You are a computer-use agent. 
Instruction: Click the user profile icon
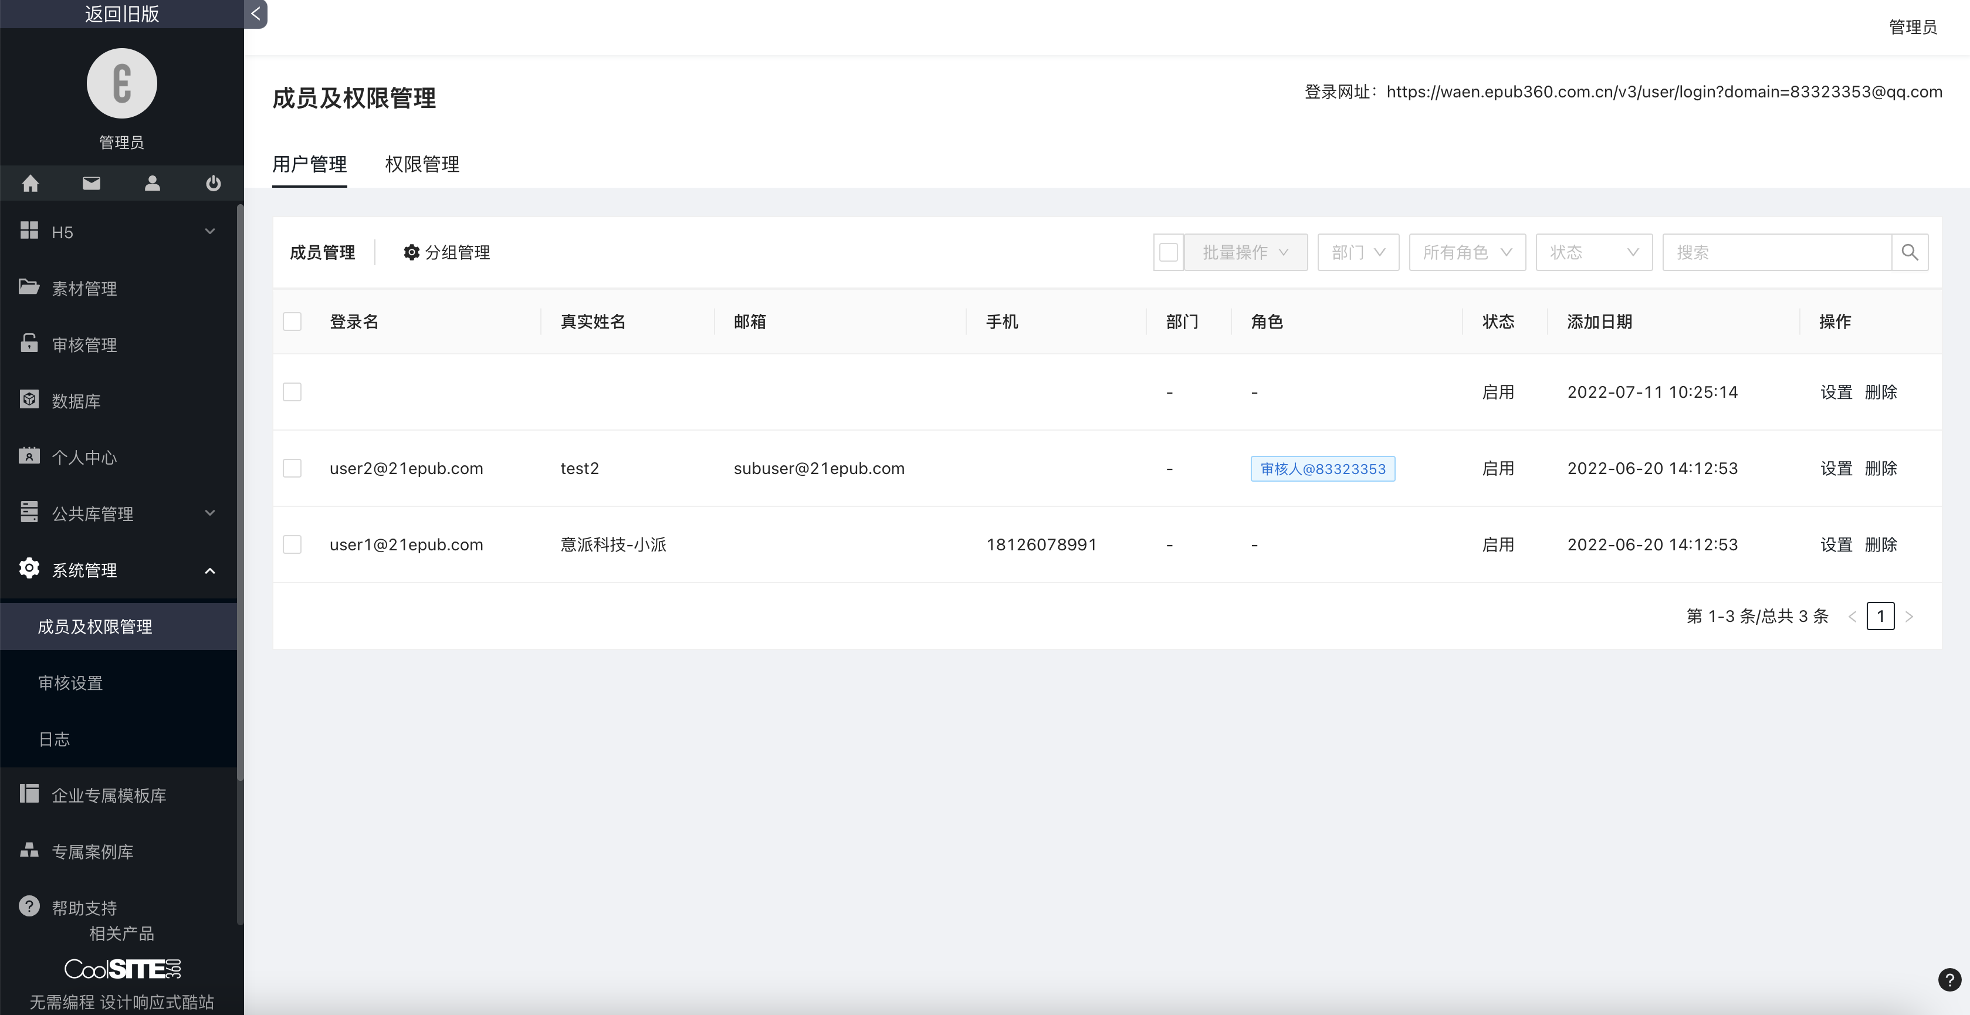pos(152,184)
